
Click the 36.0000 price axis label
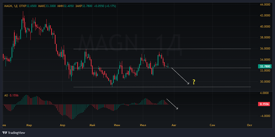(265, 49)
